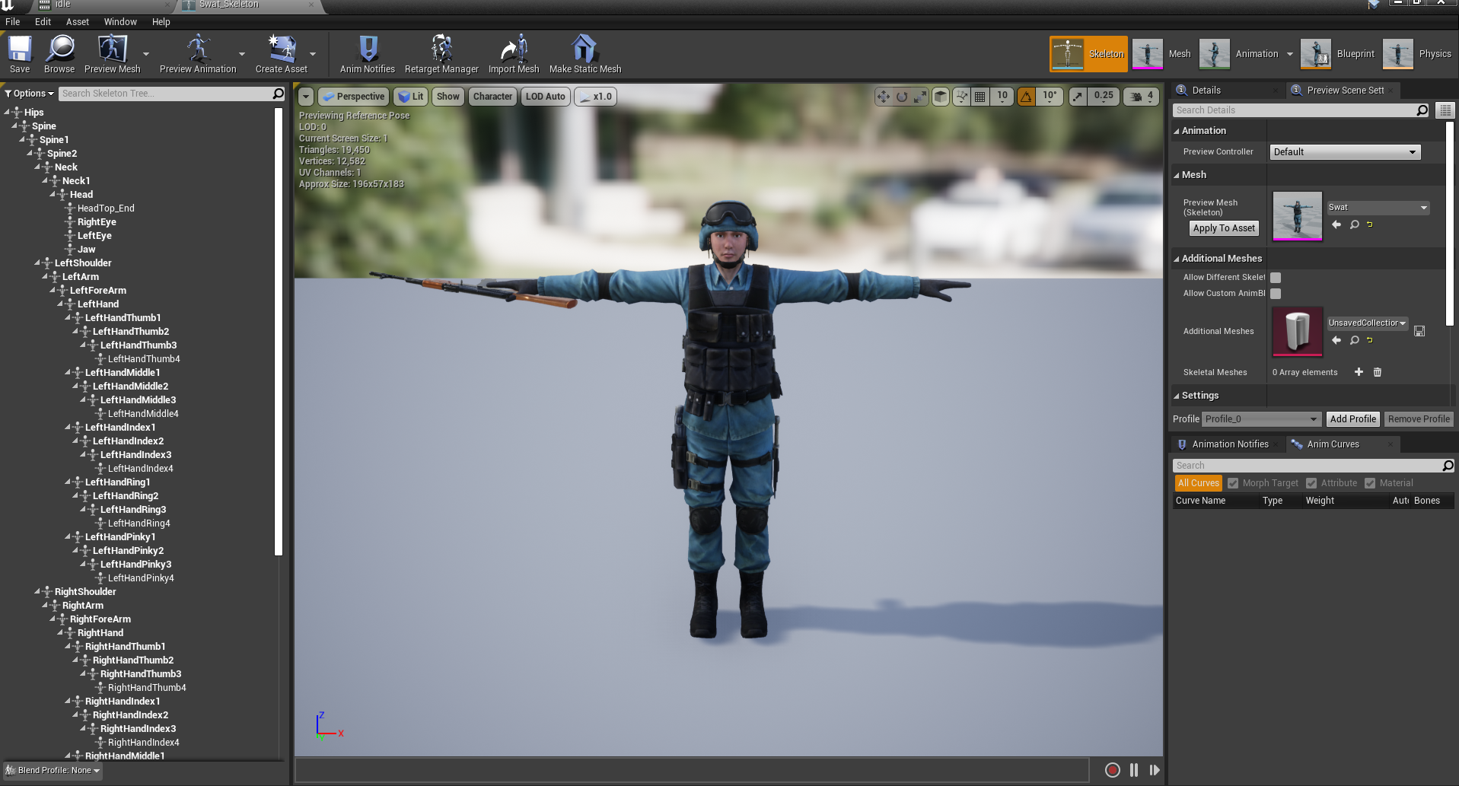The height and width of the screenshot is (786, 1459).
Task: Enable Allow Different Skeletons checkbox
Action: coord(1276,278)
